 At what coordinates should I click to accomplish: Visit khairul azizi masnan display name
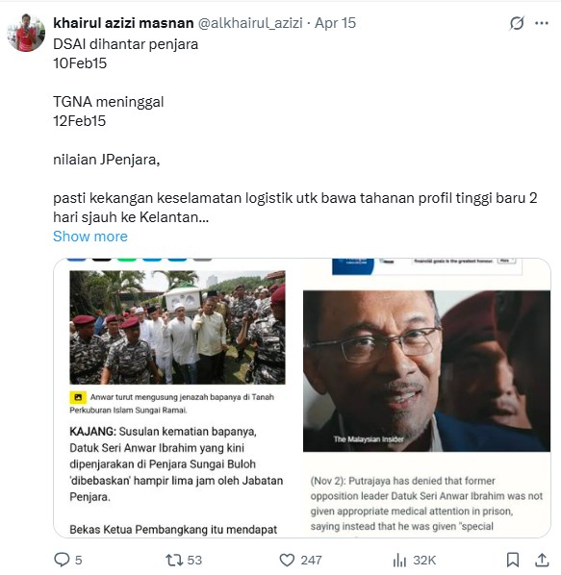coord(123,23)
